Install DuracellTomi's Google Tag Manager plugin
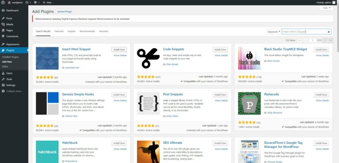This screenshot has height=163, width=339. point(321,143)
